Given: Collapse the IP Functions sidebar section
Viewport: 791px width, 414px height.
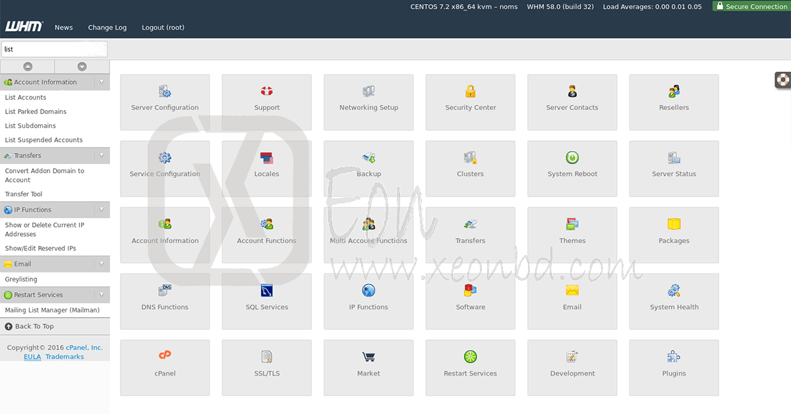Looking at the screenshot, I should 102,210.
